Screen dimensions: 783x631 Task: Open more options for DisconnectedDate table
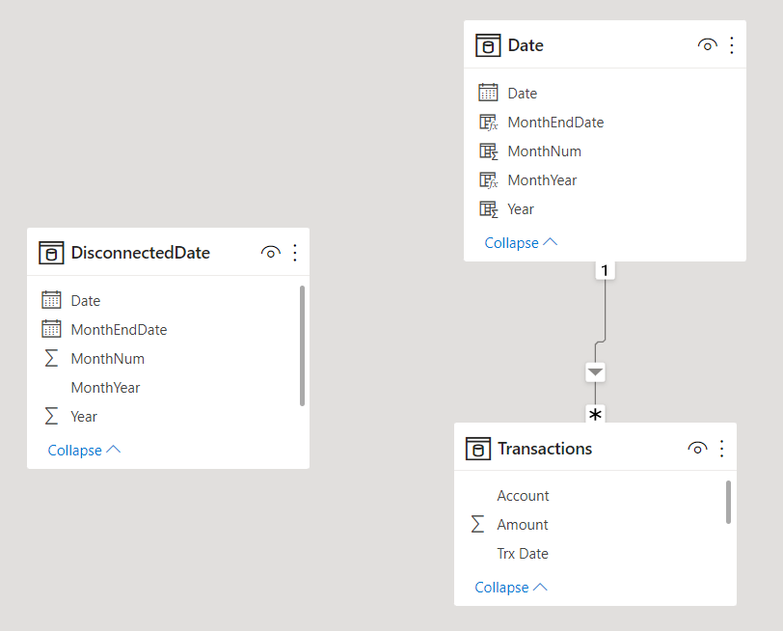click(x=295, y=253)
